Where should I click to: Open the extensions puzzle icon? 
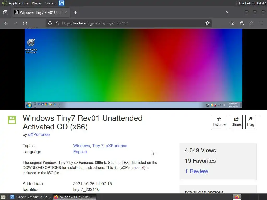[251, 23]
